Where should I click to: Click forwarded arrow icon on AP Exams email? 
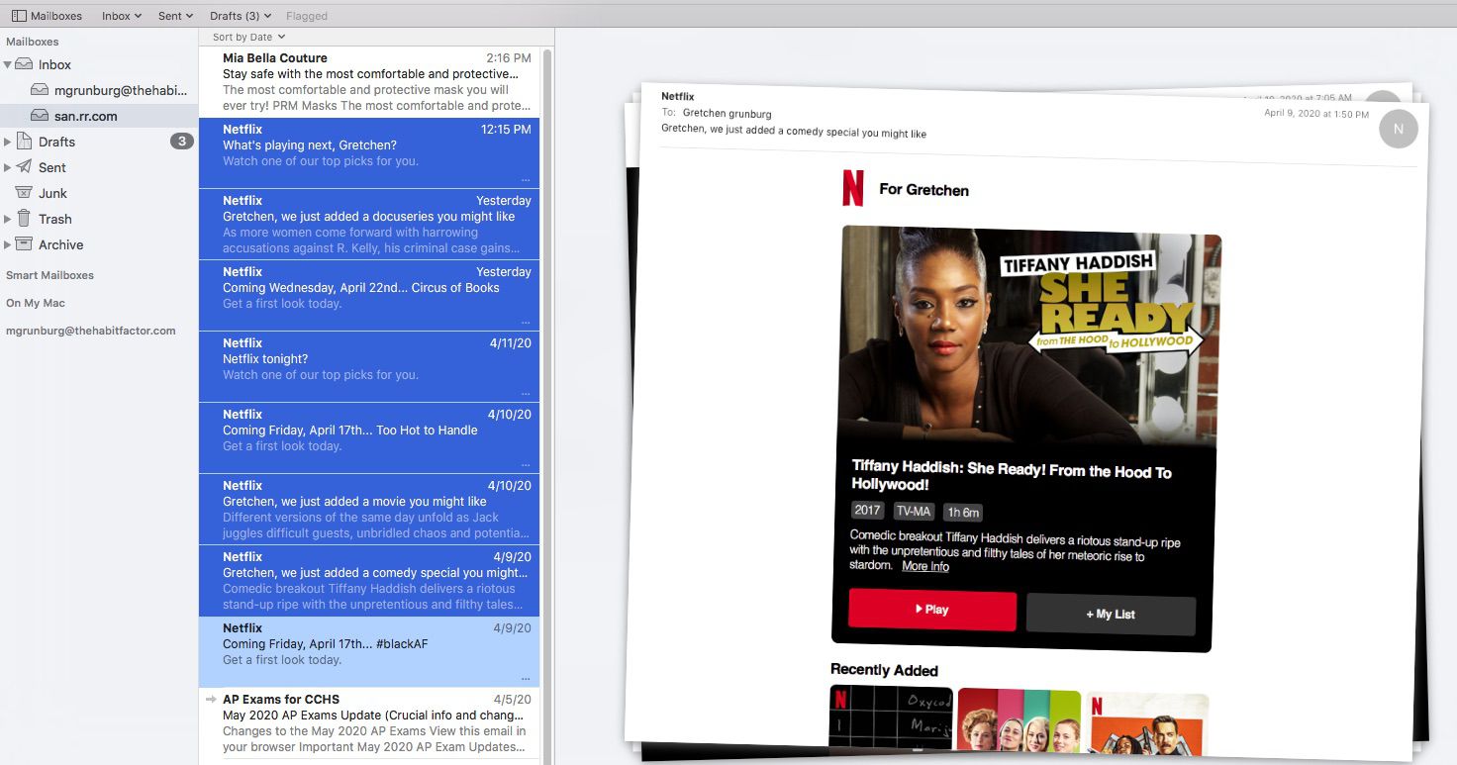tap(210, 700)
